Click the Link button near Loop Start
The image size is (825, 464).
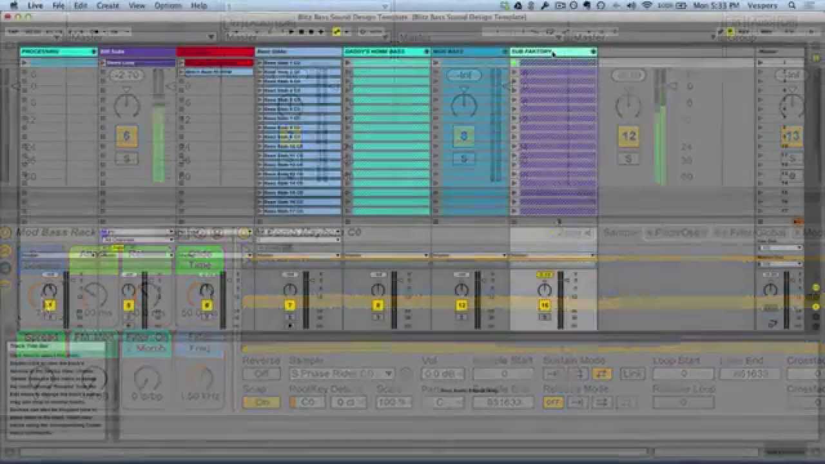[x=632, y=374]
